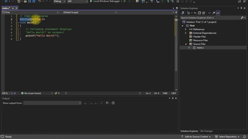Image resolution: width=248 pixels, height=139 pixels.
Task: Open the x64 platform dropdown
Action: 77,1
